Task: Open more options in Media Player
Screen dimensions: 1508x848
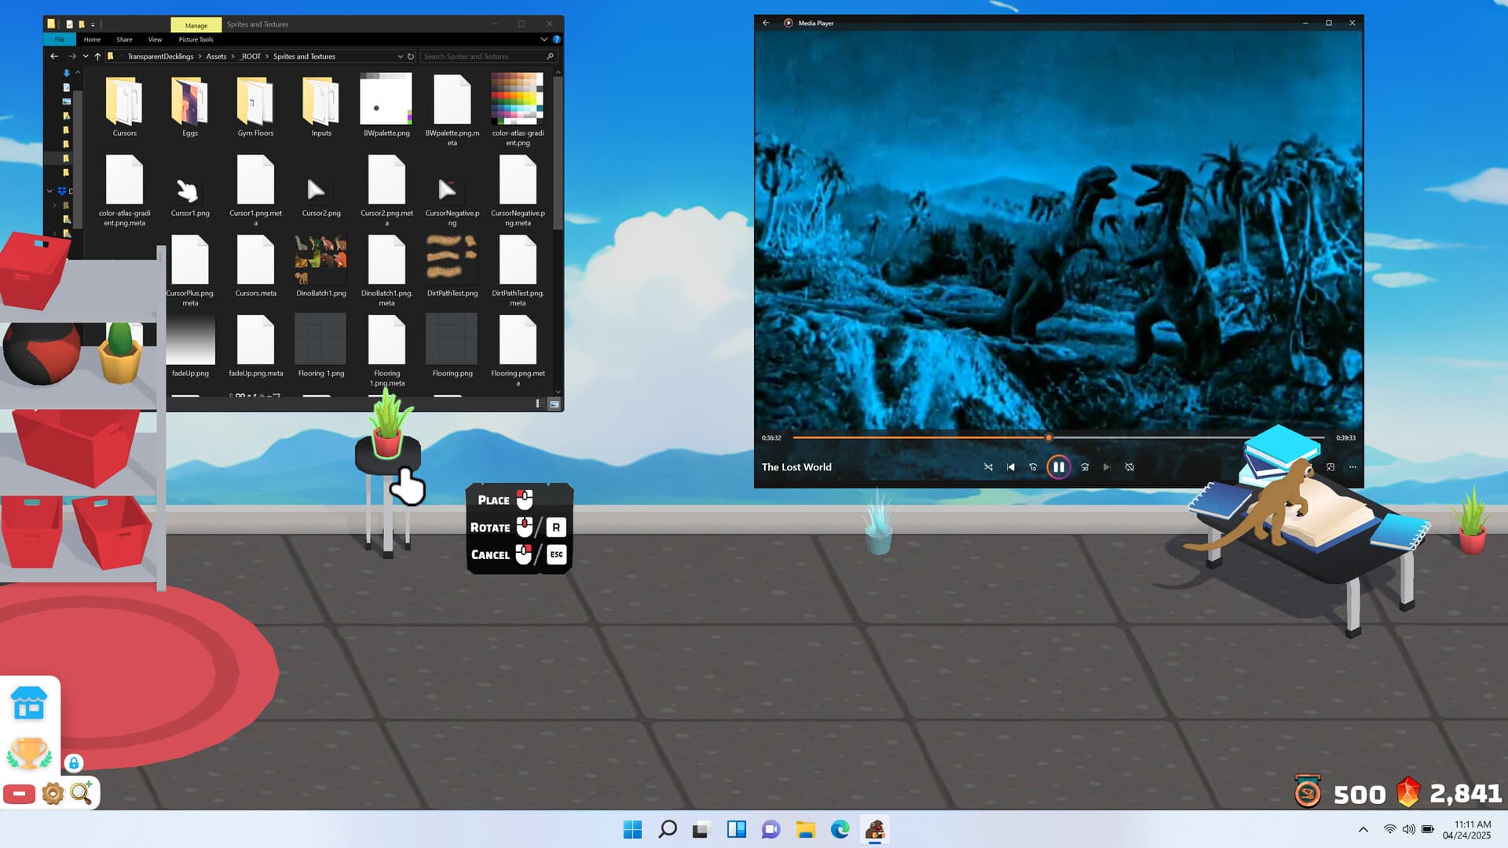Action: (1352, 466)
